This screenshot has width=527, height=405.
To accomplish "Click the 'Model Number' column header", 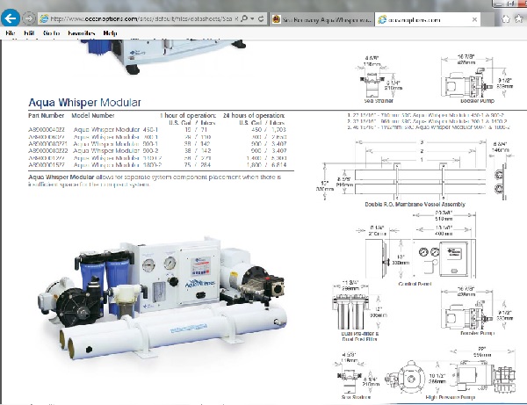I will (93, 115).
